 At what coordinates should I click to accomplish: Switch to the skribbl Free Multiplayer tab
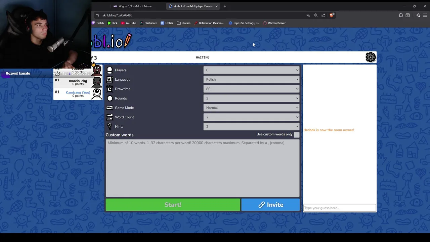[193, 6]
